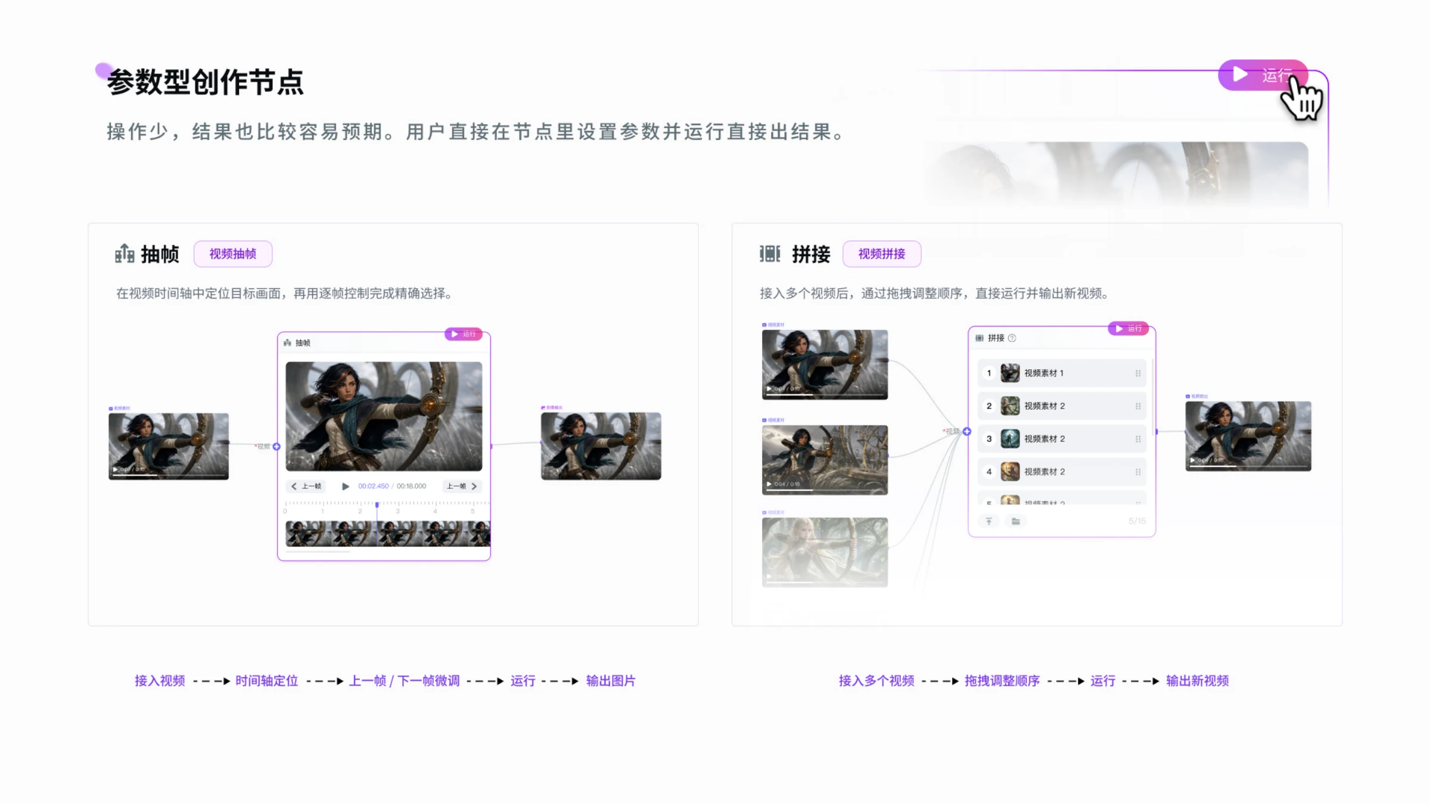The height and width of the screenshot is (804, 1430).
Task: Click the timeline playhead marker in 抽帧 node
Action: [377, 505]
